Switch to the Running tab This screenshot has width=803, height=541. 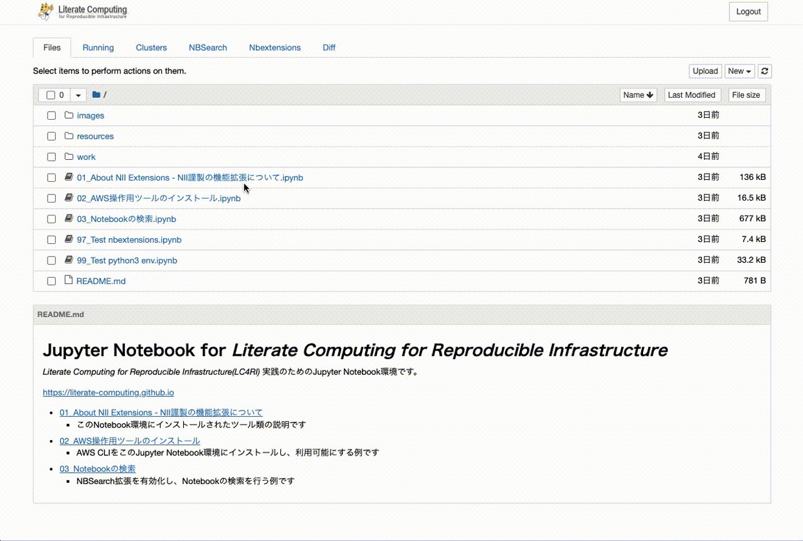(x=98, y=48)
